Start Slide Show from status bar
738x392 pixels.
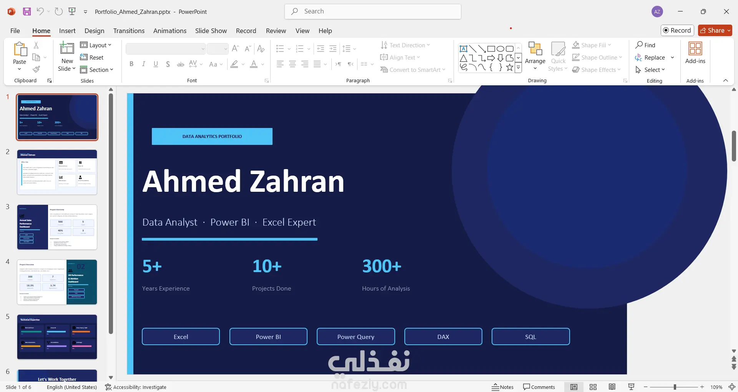631,387
